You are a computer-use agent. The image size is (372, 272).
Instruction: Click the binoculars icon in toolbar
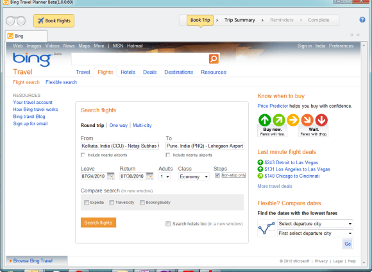coord(15,21)
